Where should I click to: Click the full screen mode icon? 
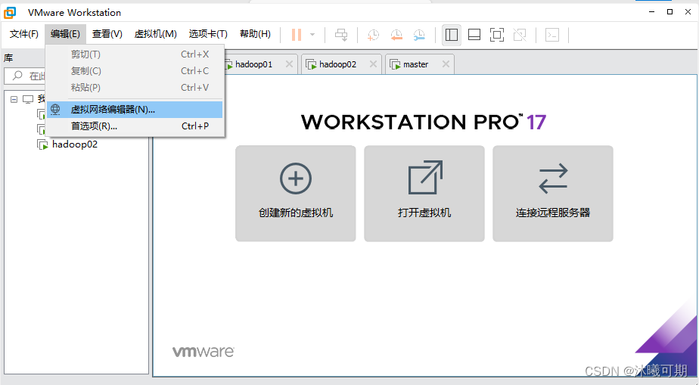497,35
